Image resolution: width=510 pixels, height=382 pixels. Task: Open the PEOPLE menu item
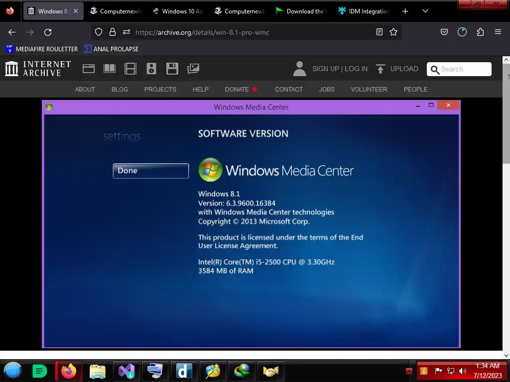click(x=416, y=90)
